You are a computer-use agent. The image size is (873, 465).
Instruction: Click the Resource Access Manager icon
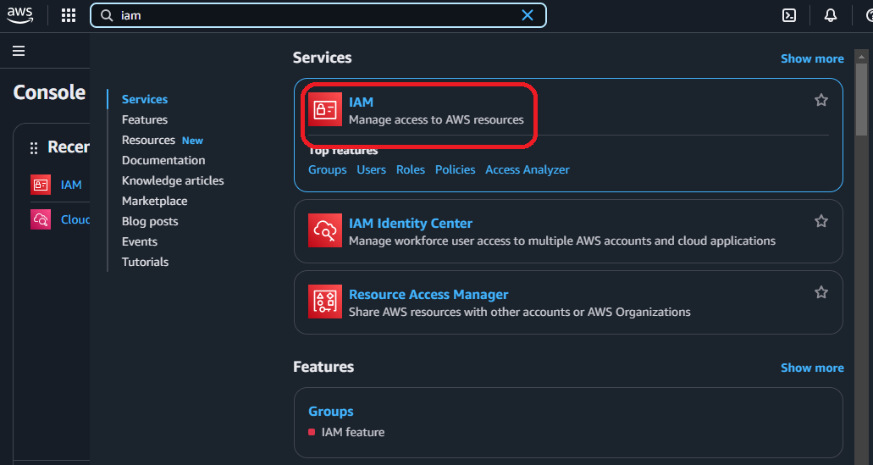(325, 302)
